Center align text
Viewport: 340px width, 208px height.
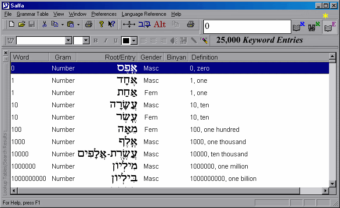click(x=153, y=40)
